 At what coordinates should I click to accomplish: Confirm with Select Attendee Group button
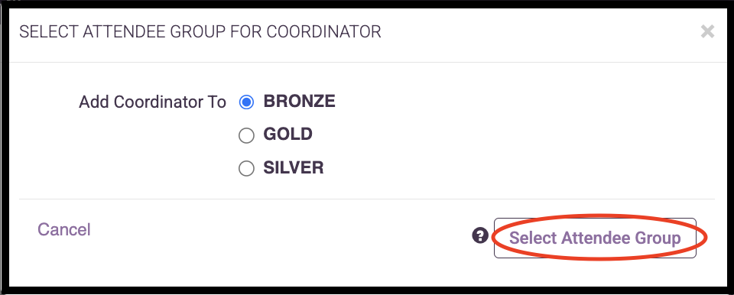[x=595, y=238]
